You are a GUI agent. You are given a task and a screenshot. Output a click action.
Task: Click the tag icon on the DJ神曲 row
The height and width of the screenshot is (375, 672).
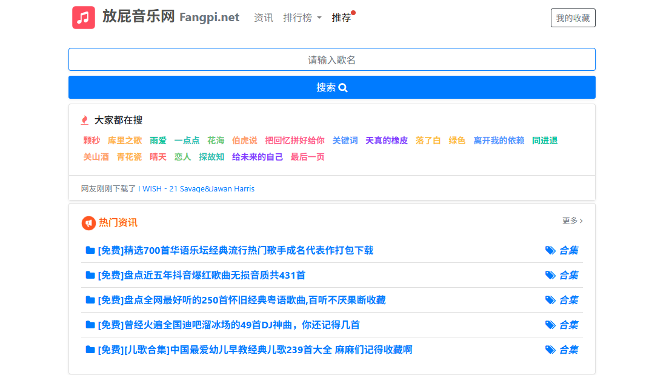[550, 325]
